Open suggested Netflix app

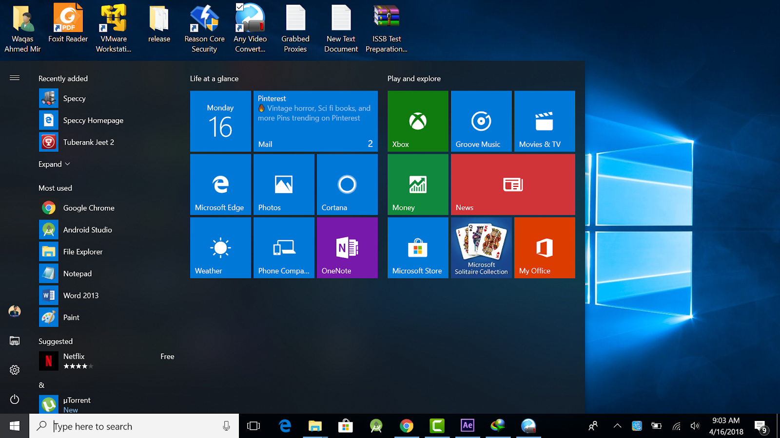pos(107,361)
